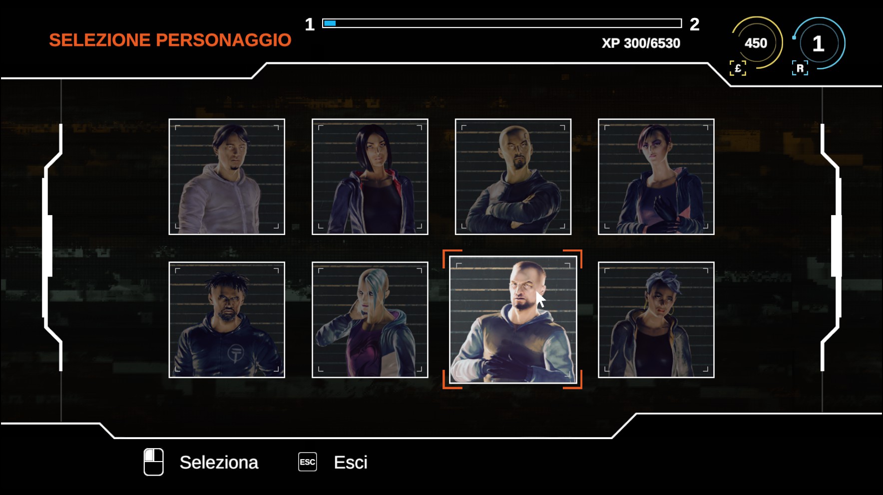This screenshot has height=495, width=883.
Task: Select the highlighted bearded man in vest
Action: (x=513, y=320)
